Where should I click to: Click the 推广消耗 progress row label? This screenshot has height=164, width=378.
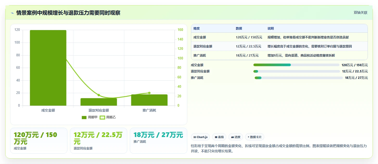197,78
